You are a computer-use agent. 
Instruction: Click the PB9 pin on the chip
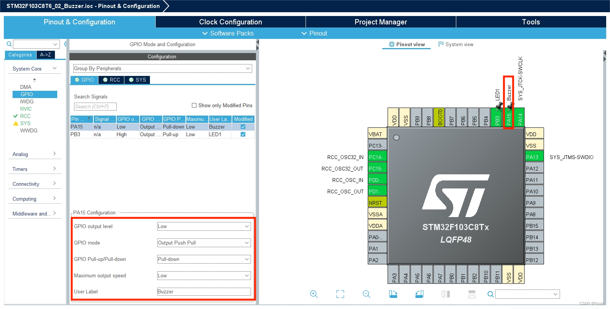[417, 117]
